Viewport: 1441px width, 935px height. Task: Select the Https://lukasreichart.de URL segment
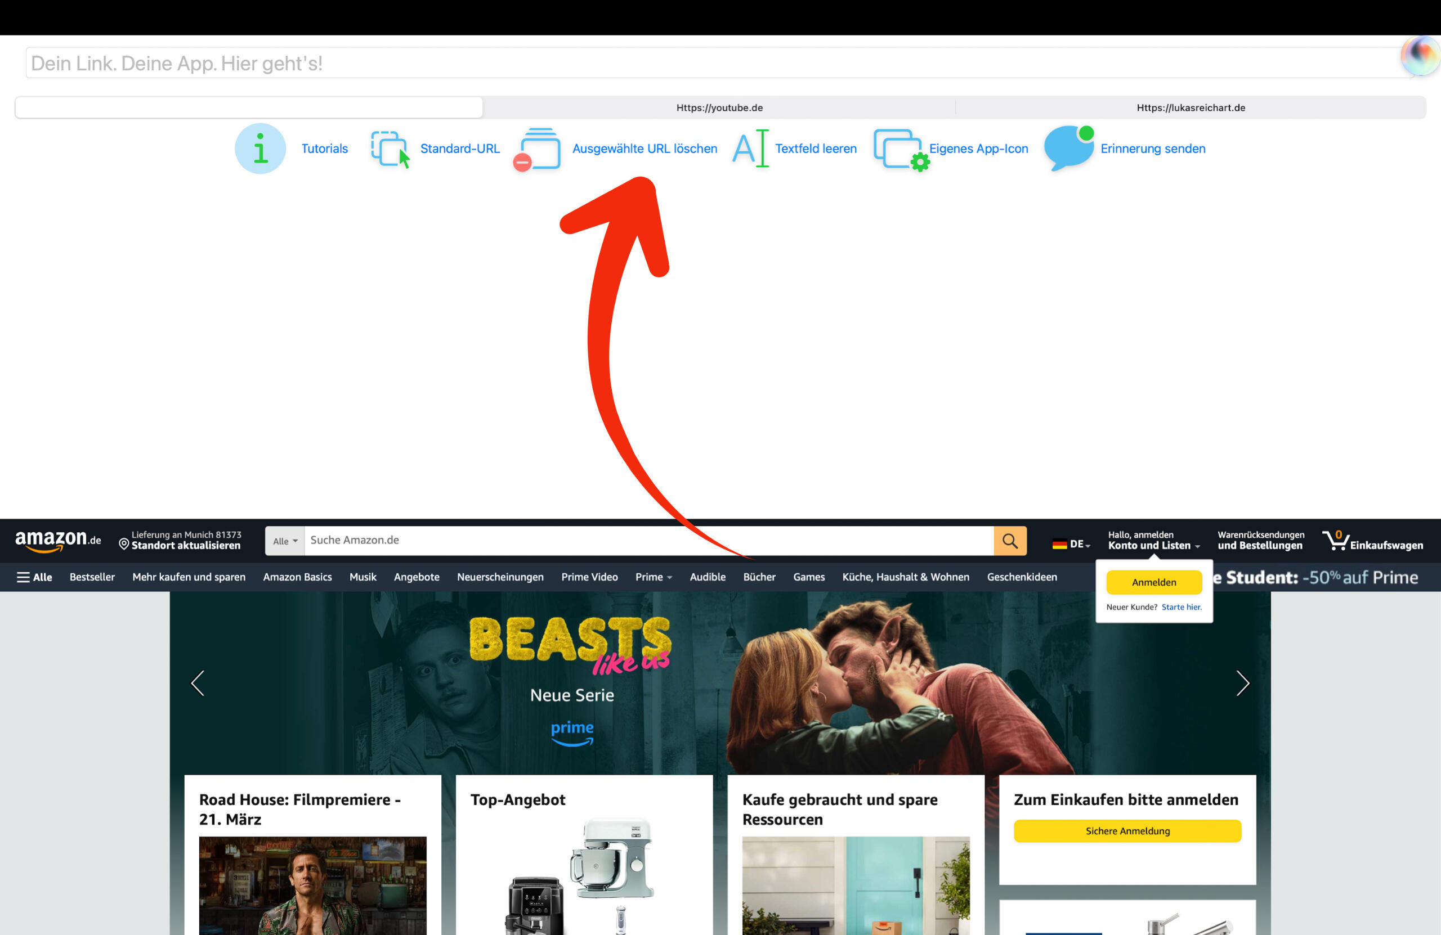[1190, 107]
